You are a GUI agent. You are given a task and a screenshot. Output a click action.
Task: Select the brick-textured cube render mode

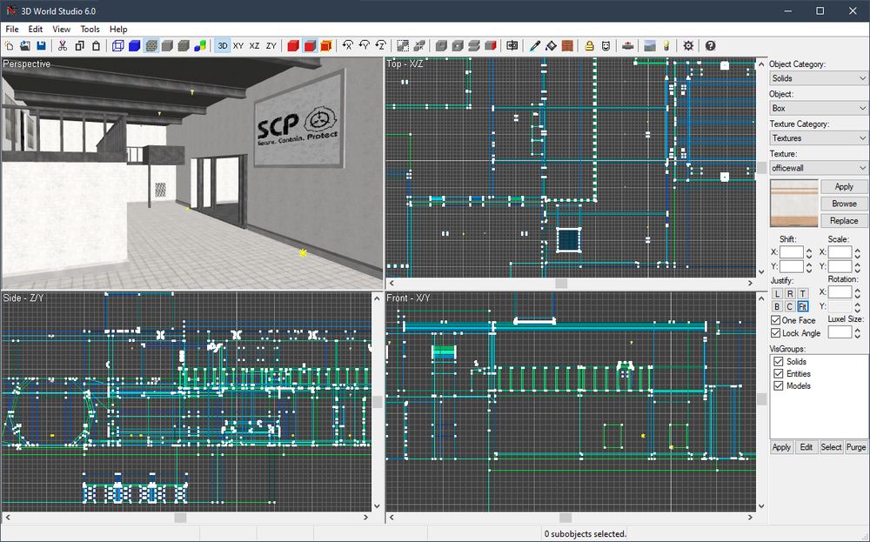tap(151, 45)
